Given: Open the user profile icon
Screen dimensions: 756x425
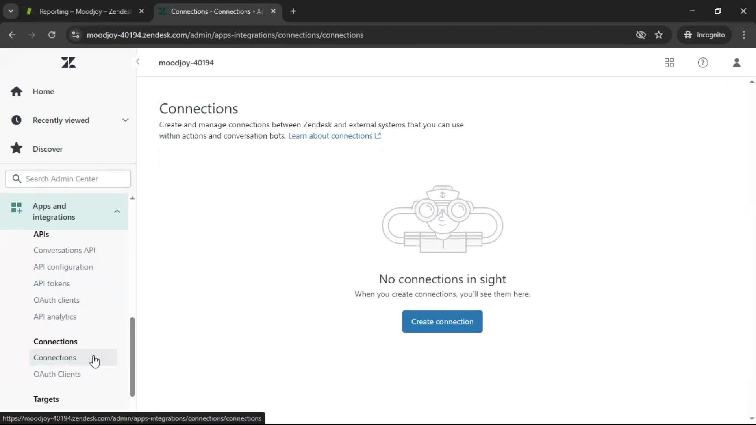Looking at the screenshot, I should point(737,63).
